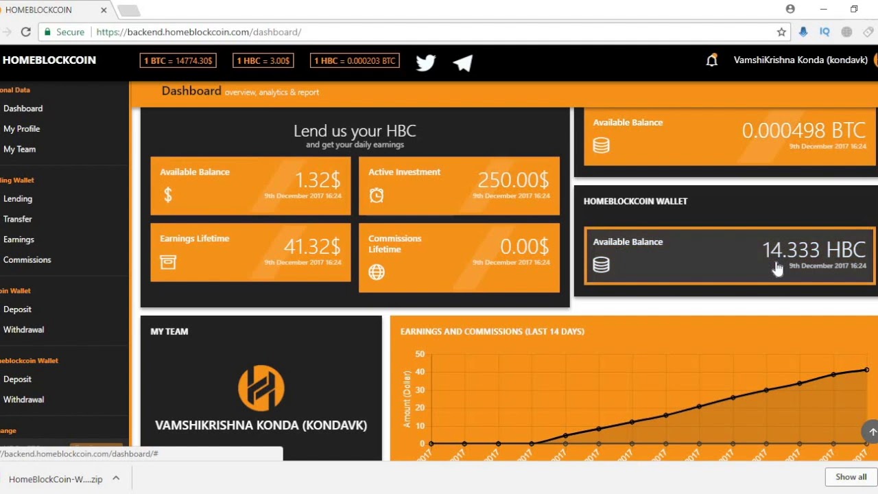The width and height of the screenshot is (878, 494).
Task: Click the Lend us your HBC heading
Action: [x=355, y=131]
